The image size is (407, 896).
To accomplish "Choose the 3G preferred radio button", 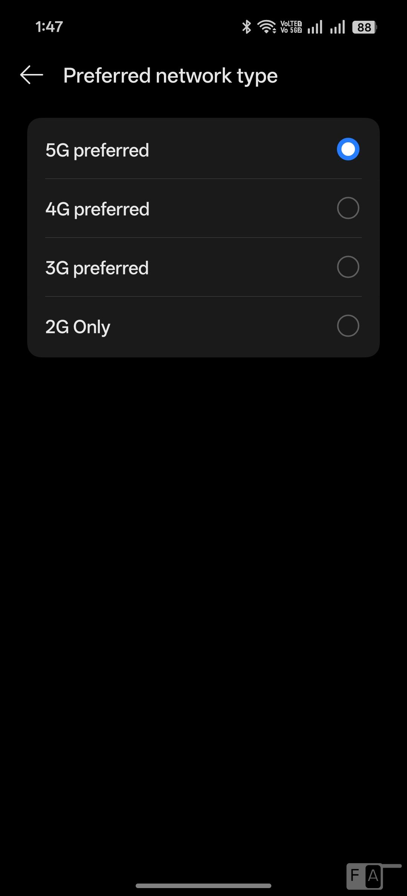I will pyautogui.click(x=348, y=267).
